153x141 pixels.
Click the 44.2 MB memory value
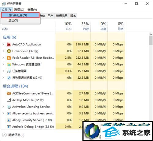(x=83, y=64)
